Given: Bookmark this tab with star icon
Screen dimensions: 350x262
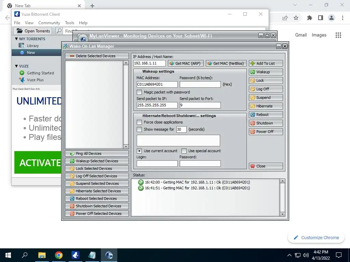Looking at the screenshot, I should tap(296, 18).
